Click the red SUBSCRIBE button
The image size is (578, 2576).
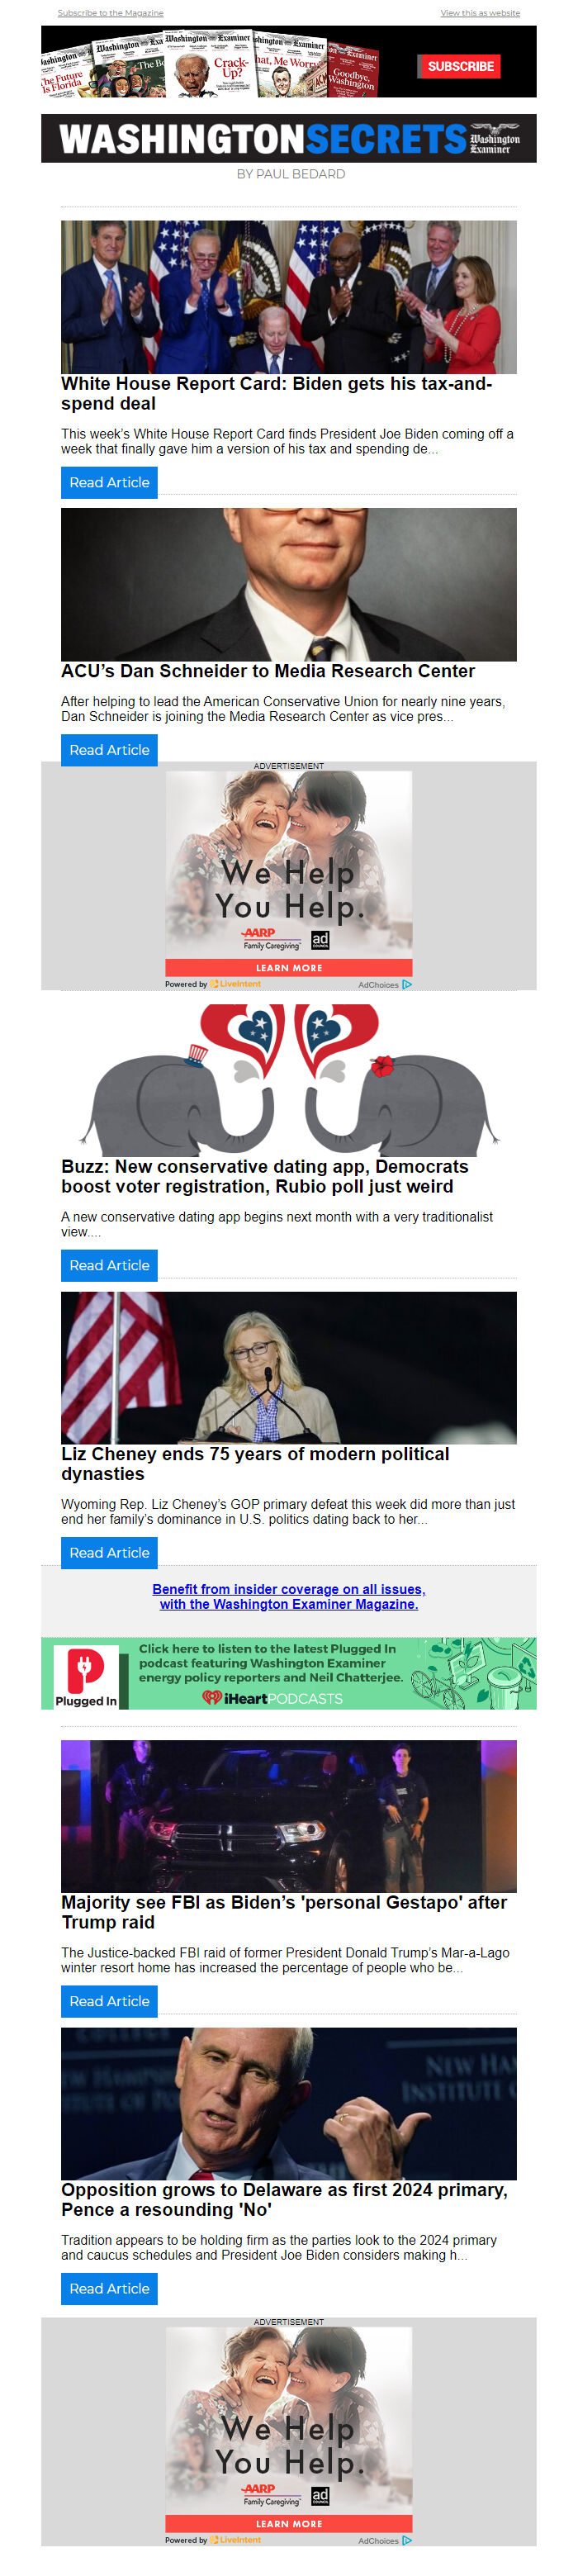(460, 66)
